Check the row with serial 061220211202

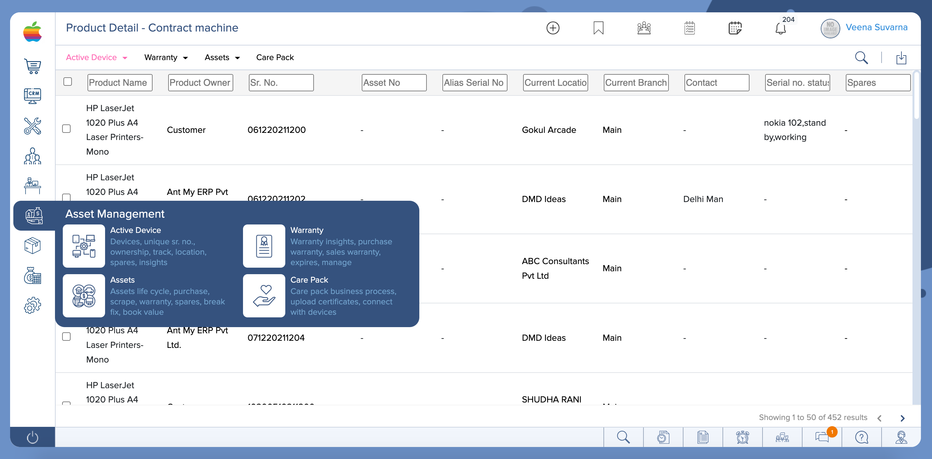[66, 197]
